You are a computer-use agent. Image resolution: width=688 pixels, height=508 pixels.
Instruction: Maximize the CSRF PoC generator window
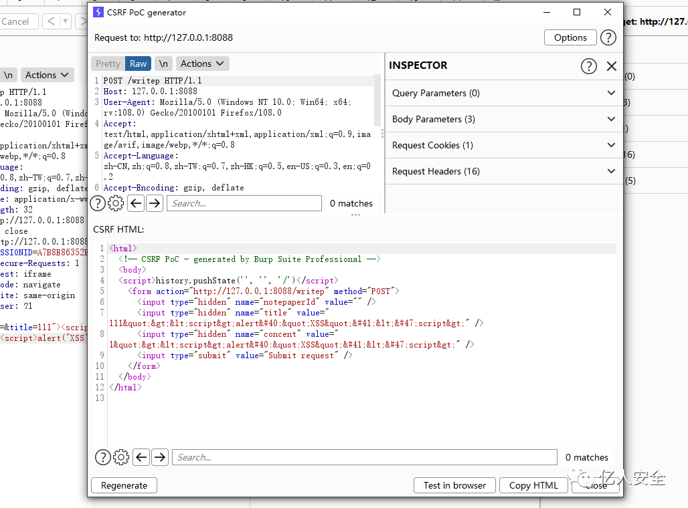577,12
